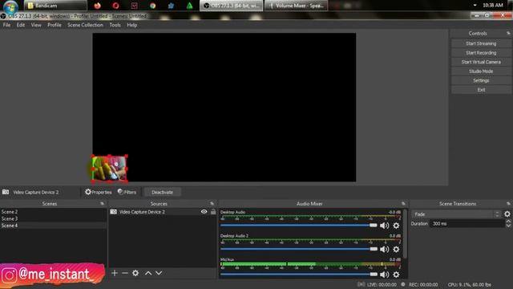
Task: Open Desktop Audio 2 settings gear
Action: [x=396, y=249]
